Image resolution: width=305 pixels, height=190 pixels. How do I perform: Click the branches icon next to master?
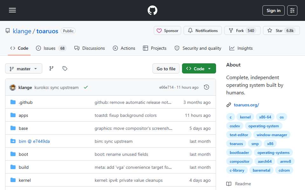pyautogui.click(x=51, y=68)
